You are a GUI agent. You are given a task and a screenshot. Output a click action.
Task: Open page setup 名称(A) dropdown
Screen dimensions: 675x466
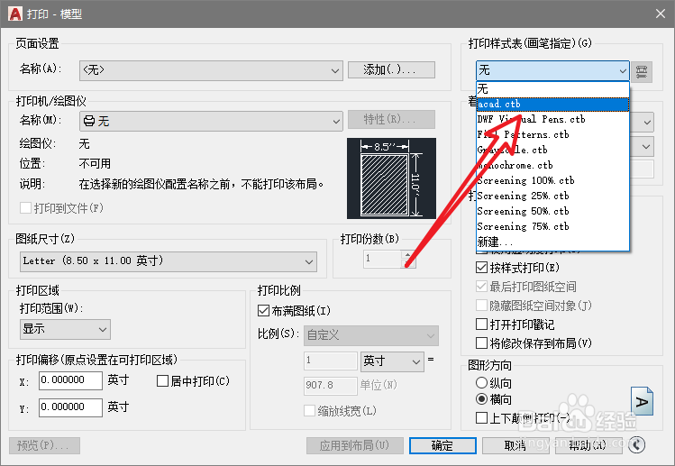pyautogui.click(x=211, y=70)
